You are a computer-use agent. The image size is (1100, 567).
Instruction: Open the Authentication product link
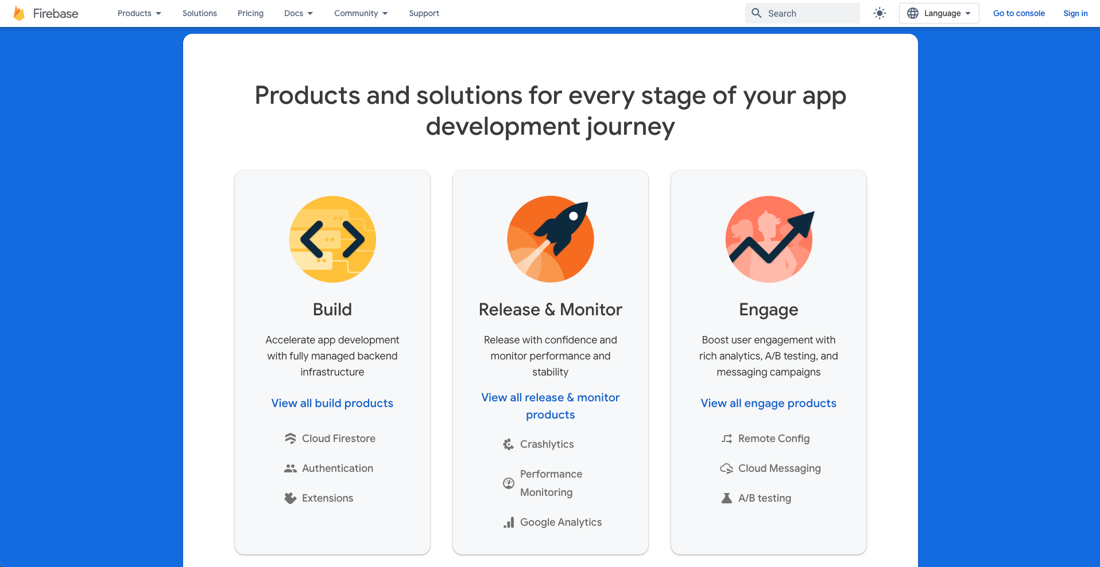pyautogui.click(x=338, y=468)
